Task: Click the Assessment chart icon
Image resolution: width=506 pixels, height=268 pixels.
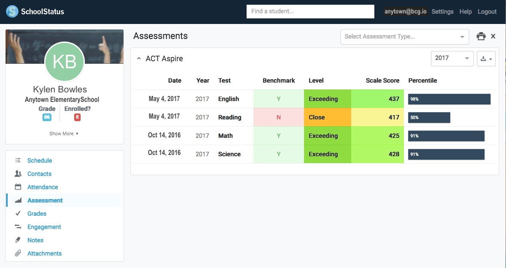Action: click(x=18, y=200)
